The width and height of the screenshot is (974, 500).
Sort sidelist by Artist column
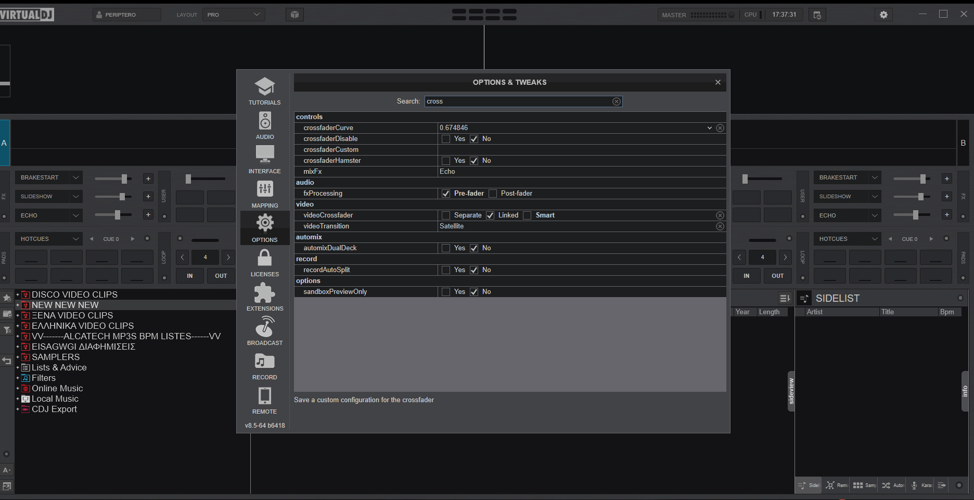click(x=842, y=312)
